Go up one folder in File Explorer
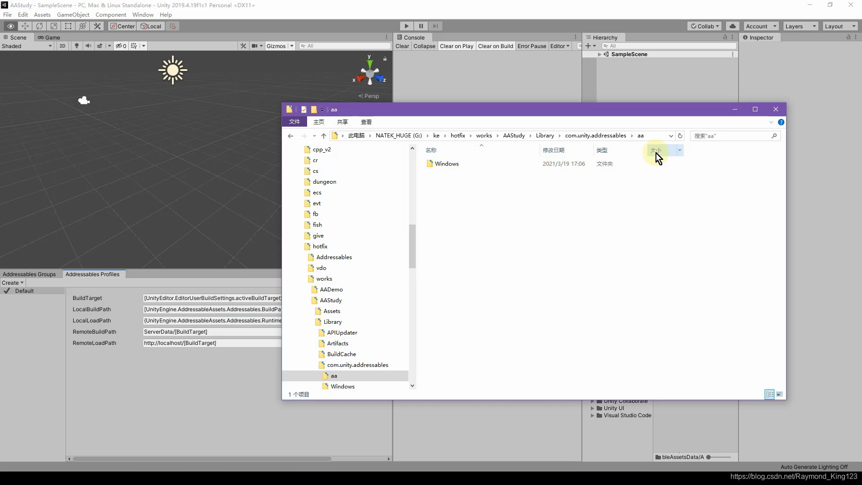Image resolution: width=862 pixels, height=485 pixels. (323, 136)
